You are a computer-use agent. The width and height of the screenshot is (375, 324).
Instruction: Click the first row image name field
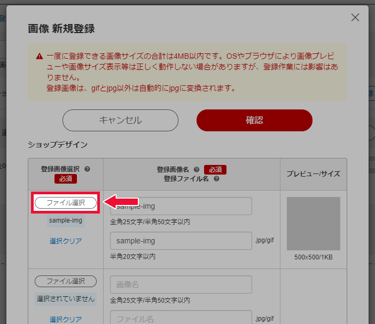181,206
